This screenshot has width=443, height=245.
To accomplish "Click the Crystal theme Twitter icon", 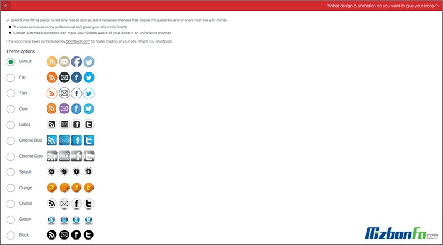I will point(89,204).
